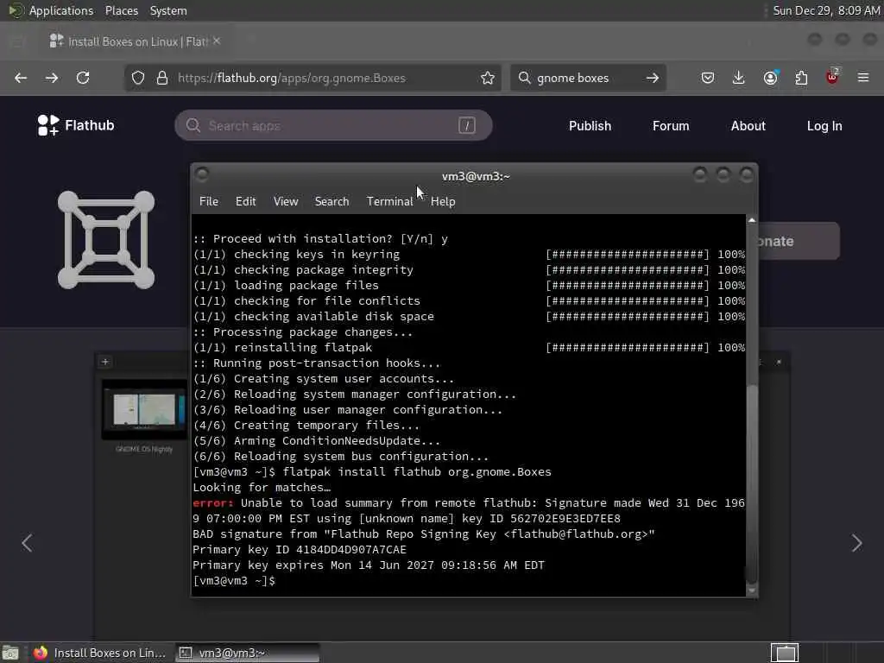Click the plus button in Boxes screenshot
The height and width of the screenshot is (663, 884).
(x=104, y=362)
